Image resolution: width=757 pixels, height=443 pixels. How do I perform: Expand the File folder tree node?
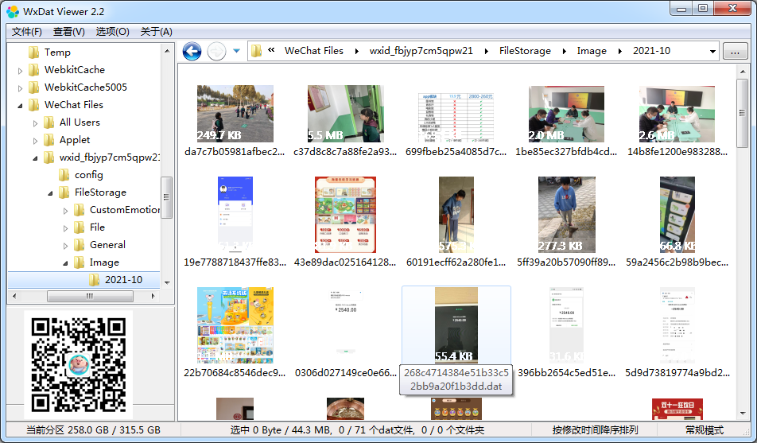pyautogui.click(x=65, y=228)
